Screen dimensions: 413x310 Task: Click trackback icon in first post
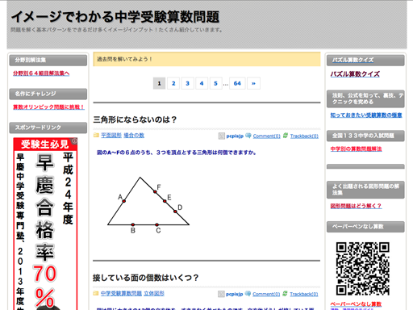pos(286,136)
